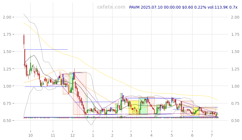Click the month label 4 on x-axis
This screenshot has height=140, width=242.
(x=151, y=135)
